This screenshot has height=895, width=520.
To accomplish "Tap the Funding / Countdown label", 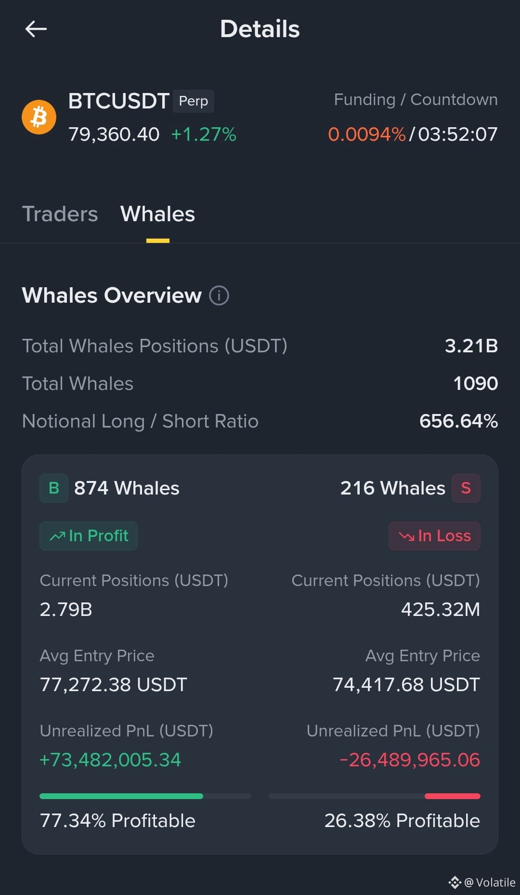I will coord(416,100).
